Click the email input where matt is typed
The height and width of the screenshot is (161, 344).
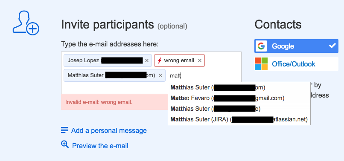[x=203, y=76]
